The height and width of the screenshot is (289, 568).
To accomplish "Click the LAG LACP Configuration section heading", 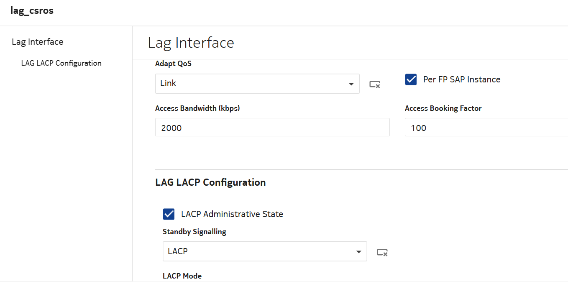I will [x=210, y=182].
